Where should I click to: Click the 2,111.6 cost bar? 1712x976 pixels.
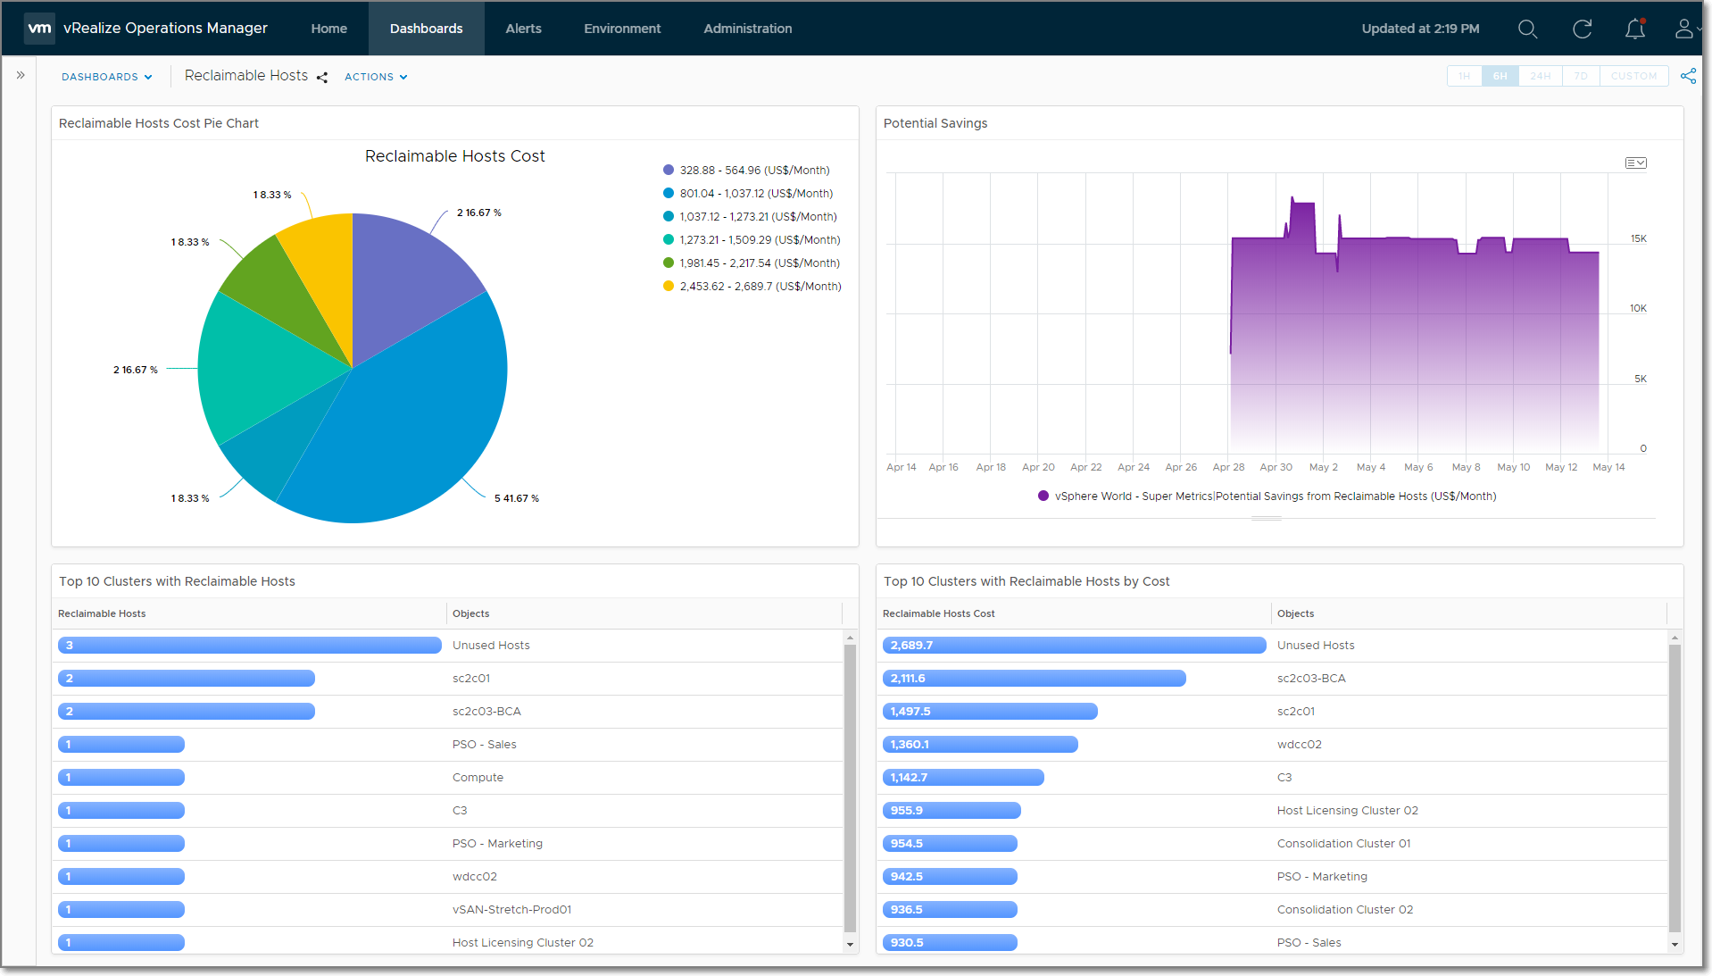pyautogui.click(x=1034, y=678)
